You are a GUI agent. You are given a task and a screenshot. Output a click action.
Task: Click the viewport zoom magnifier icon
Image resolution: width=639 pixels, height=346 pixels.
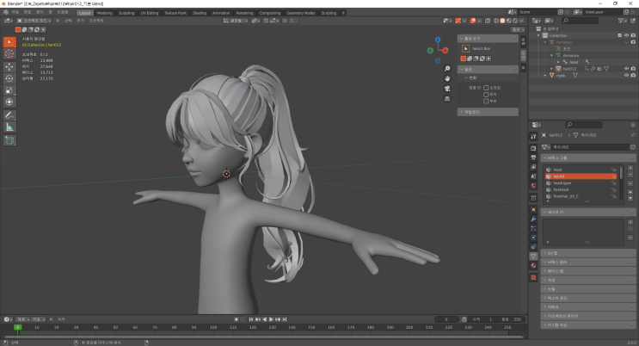(x=447, y=69)
